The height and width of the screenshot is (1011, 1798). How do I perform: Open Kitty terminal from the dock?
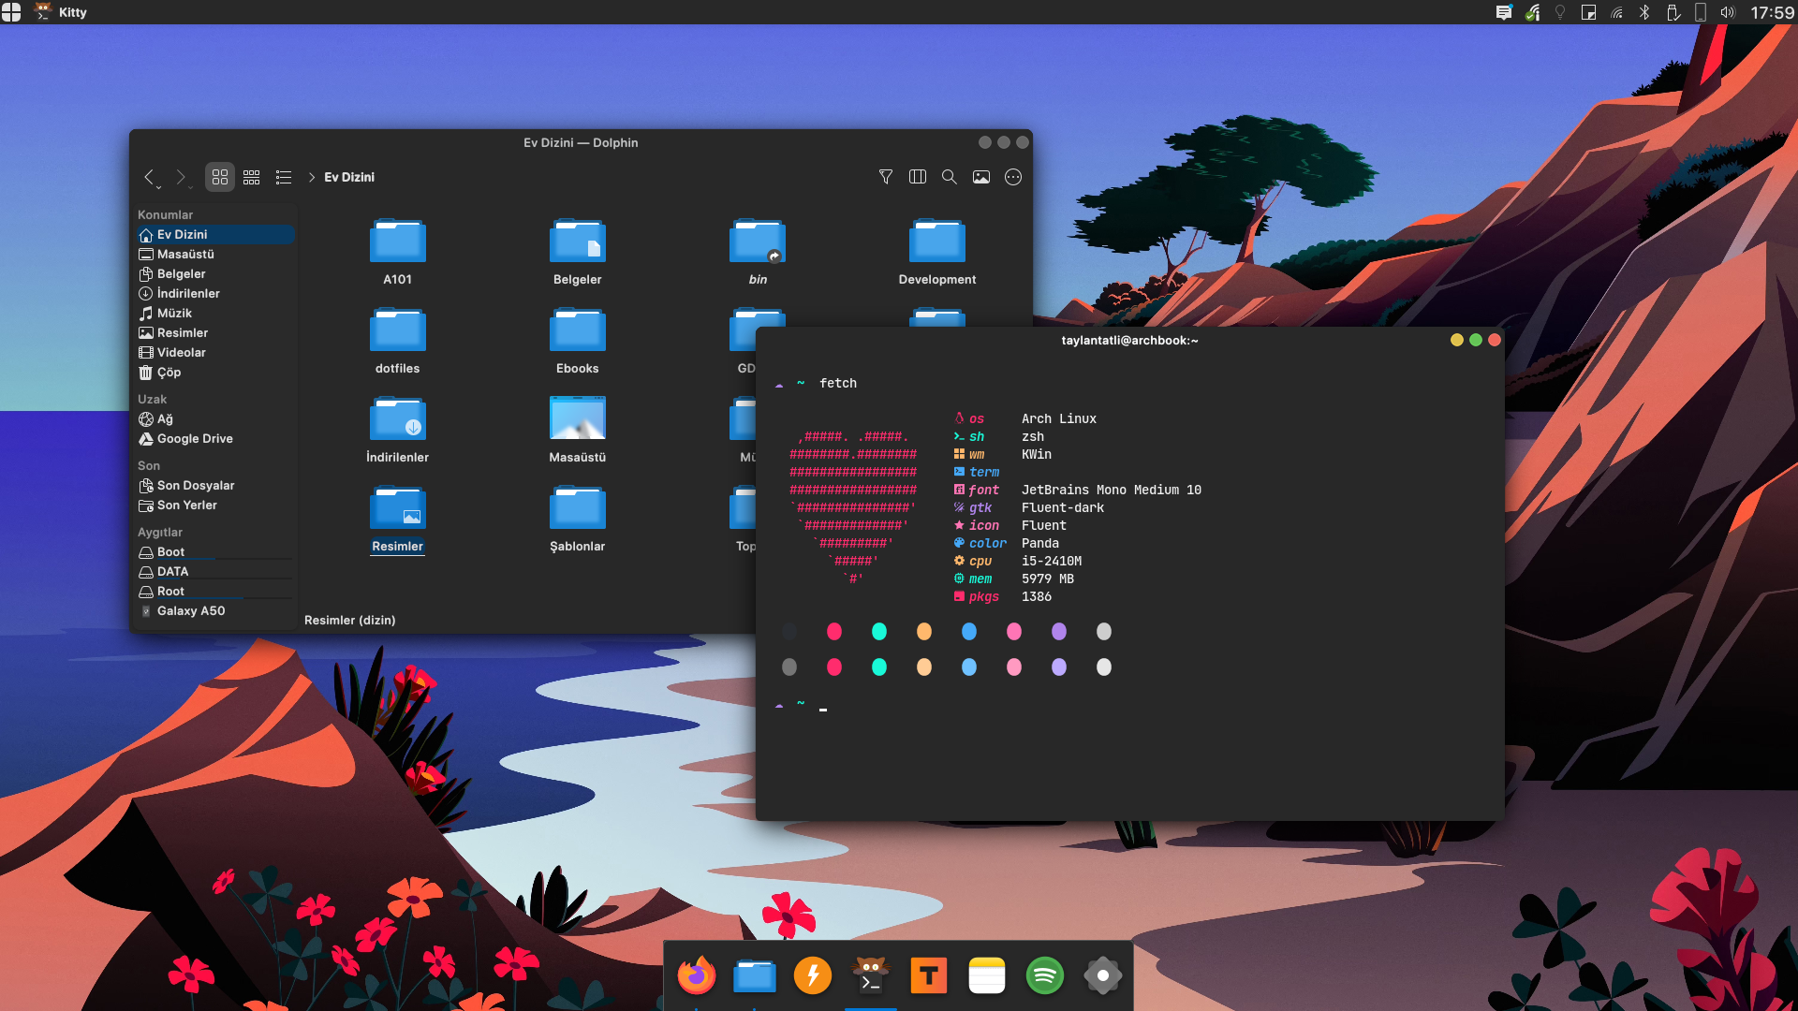(x=871, y=975)
